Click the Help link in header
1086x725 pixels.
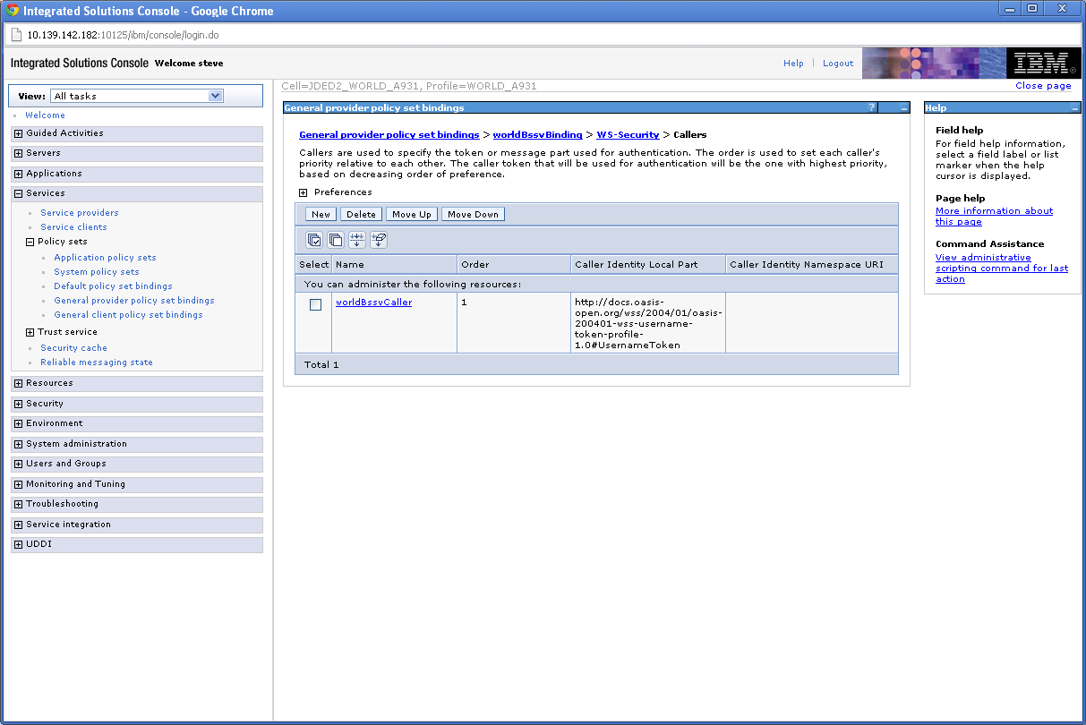793,64
